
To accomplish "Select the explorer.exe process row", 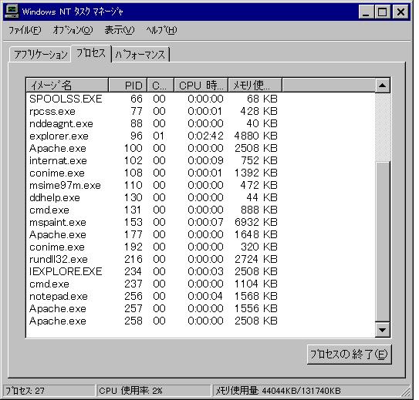I will [201, 136].
